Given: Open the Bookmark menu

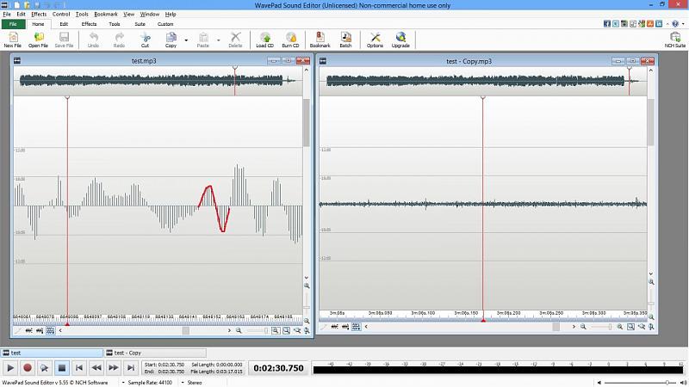Looking at the screenshot, I should pyautogui.click(x=106, y=14).
